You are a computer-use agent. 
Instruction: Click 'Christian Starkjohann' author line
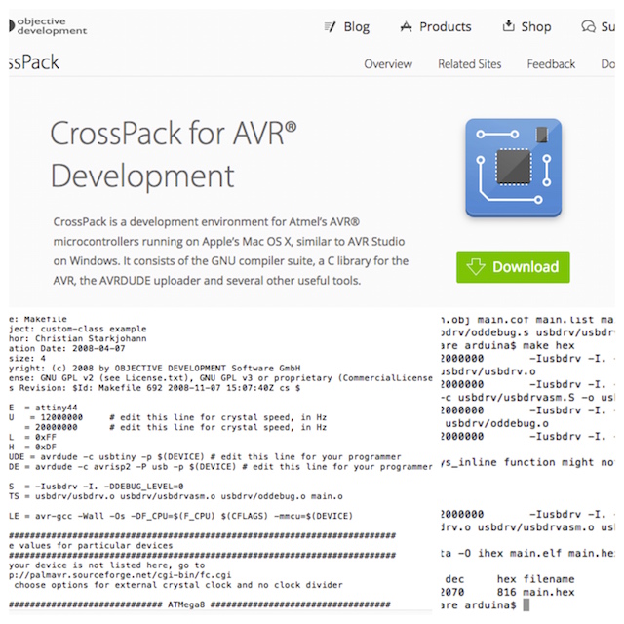point(78,338)
